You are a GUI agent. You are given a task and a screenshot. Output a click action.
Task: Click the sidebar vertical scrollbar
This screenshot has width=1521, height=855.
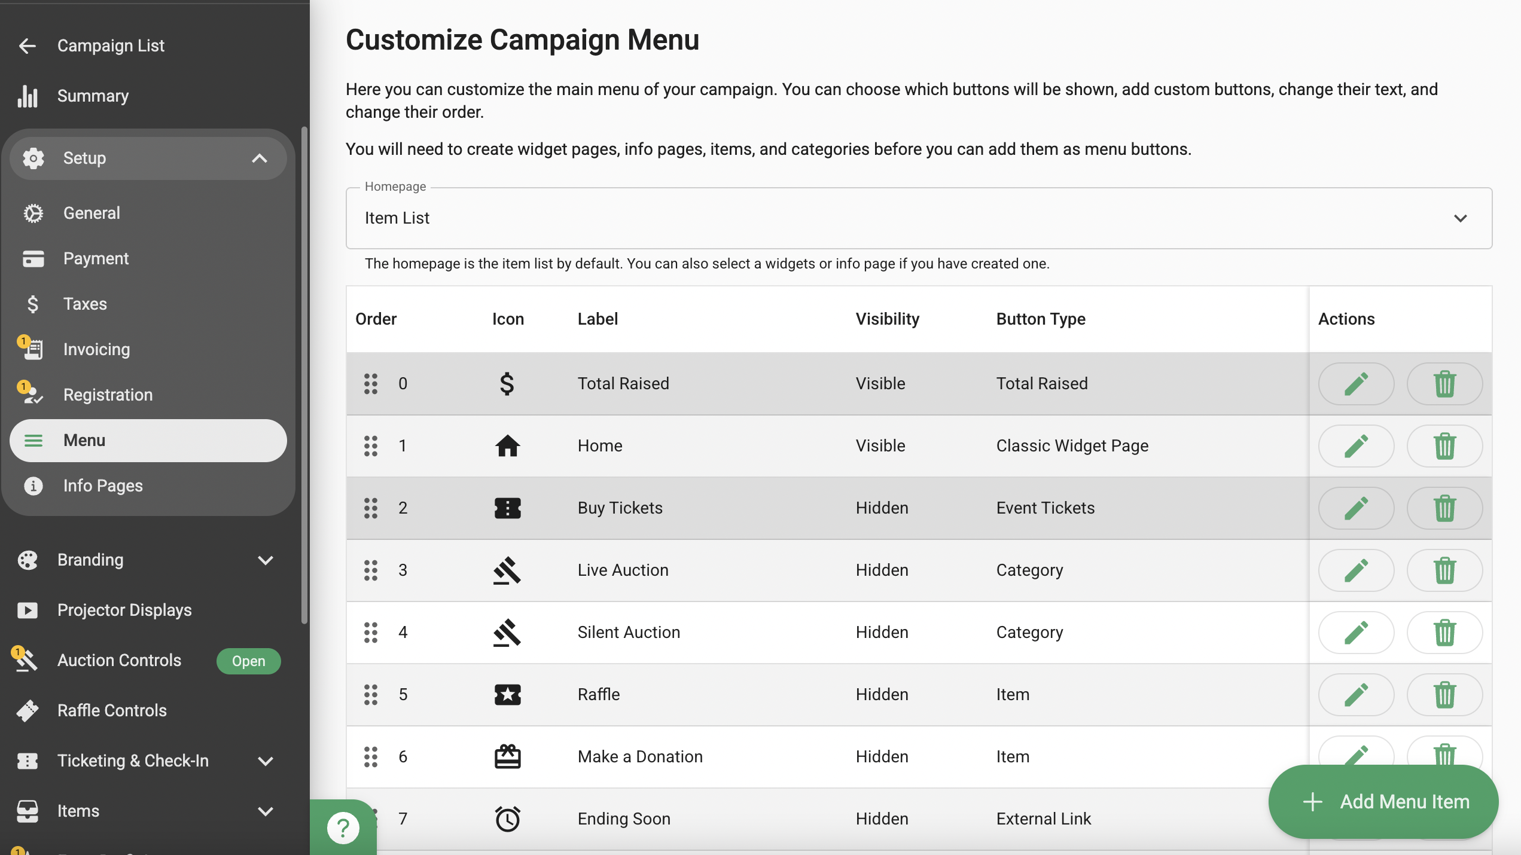tap(304, 374)
